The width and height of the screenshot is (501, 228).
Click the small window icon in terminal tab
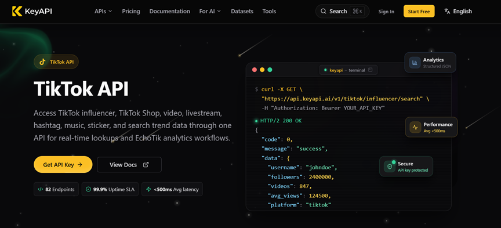tap(371, 70)
